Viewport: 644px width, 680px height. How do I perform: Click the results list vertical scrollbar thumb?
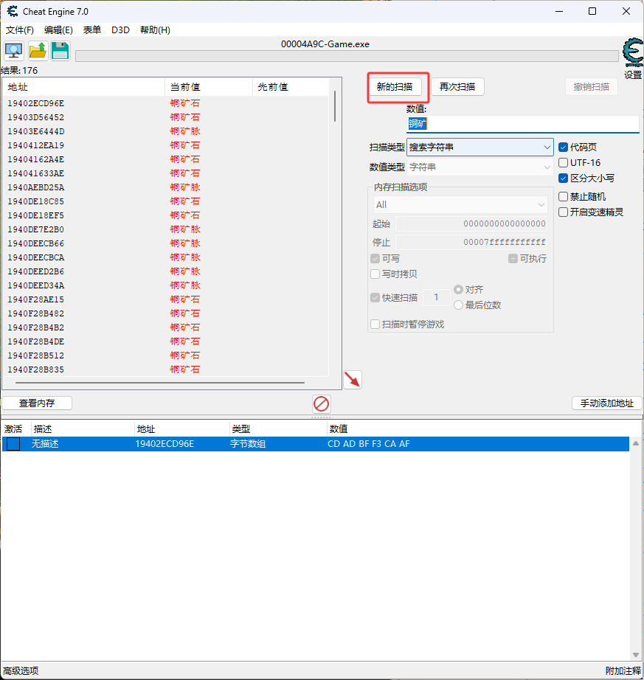[335, 106]
